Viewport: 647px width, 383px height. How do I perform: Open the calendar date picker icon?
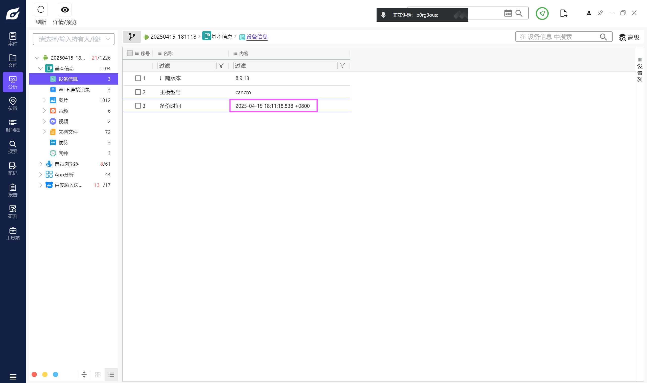click(x=508, y=13)
